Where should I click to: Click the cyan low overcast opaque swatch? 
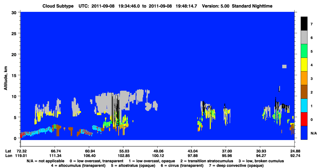coord(304,106)
